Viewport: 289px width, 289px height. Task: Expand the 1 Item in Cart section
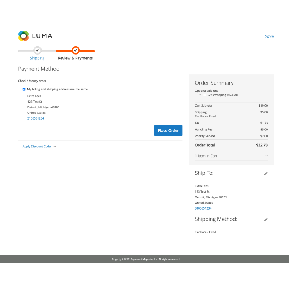tap(231, 156)
